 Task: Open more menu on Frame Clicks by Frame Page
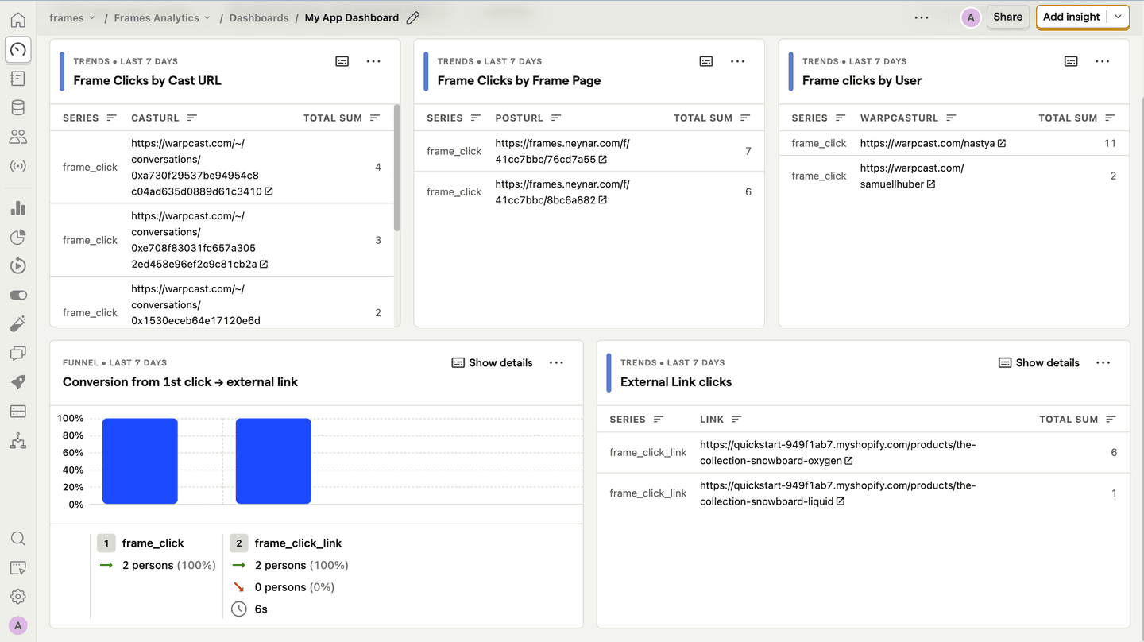(x=737, y=61)
